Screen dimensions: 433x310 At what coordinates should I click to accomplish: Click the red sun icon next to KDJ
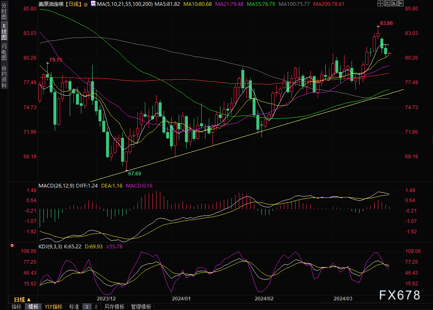12,245
